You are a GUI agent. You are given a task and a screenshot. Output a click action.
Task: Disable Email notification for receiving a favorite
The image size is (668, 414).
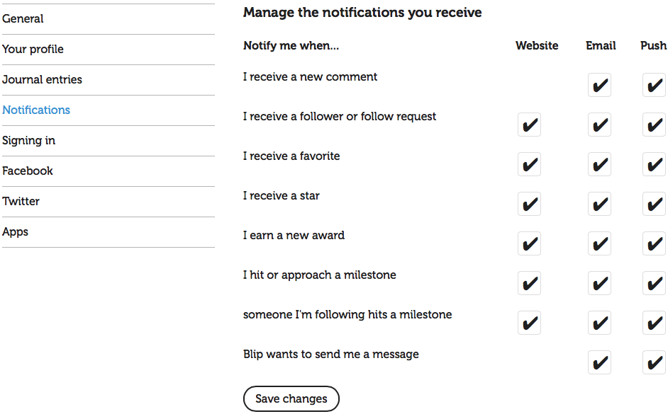pos(599,165)
